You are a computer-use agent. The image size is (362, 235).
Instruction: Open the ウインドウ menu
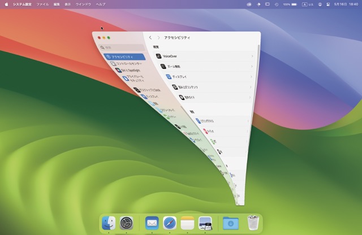pyautogui.click(x=83, y=4)
